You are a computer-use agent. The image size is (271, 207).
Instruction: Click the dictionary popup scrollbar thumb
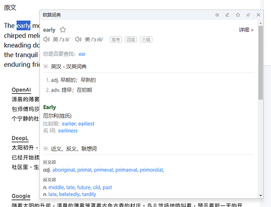pyautogui.click(x=260, y=63)
